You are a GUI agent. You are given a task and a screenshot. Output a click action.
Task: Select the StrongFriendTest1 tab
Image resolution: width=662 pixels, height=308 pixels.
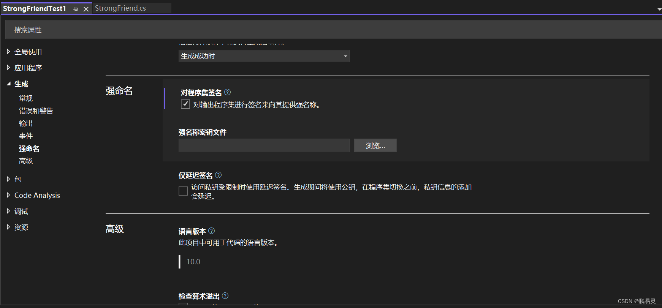tap(35, 8)
